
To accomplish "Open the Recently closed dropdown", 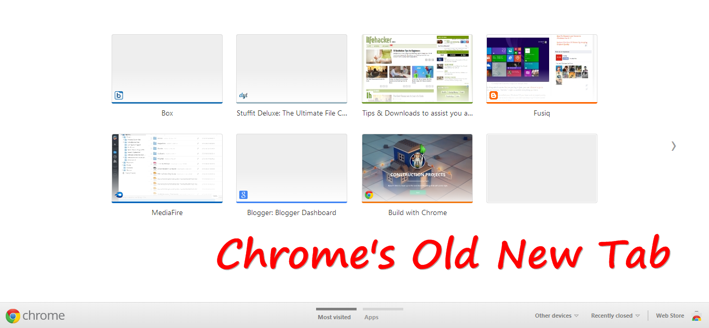I will tap(615, 315).
